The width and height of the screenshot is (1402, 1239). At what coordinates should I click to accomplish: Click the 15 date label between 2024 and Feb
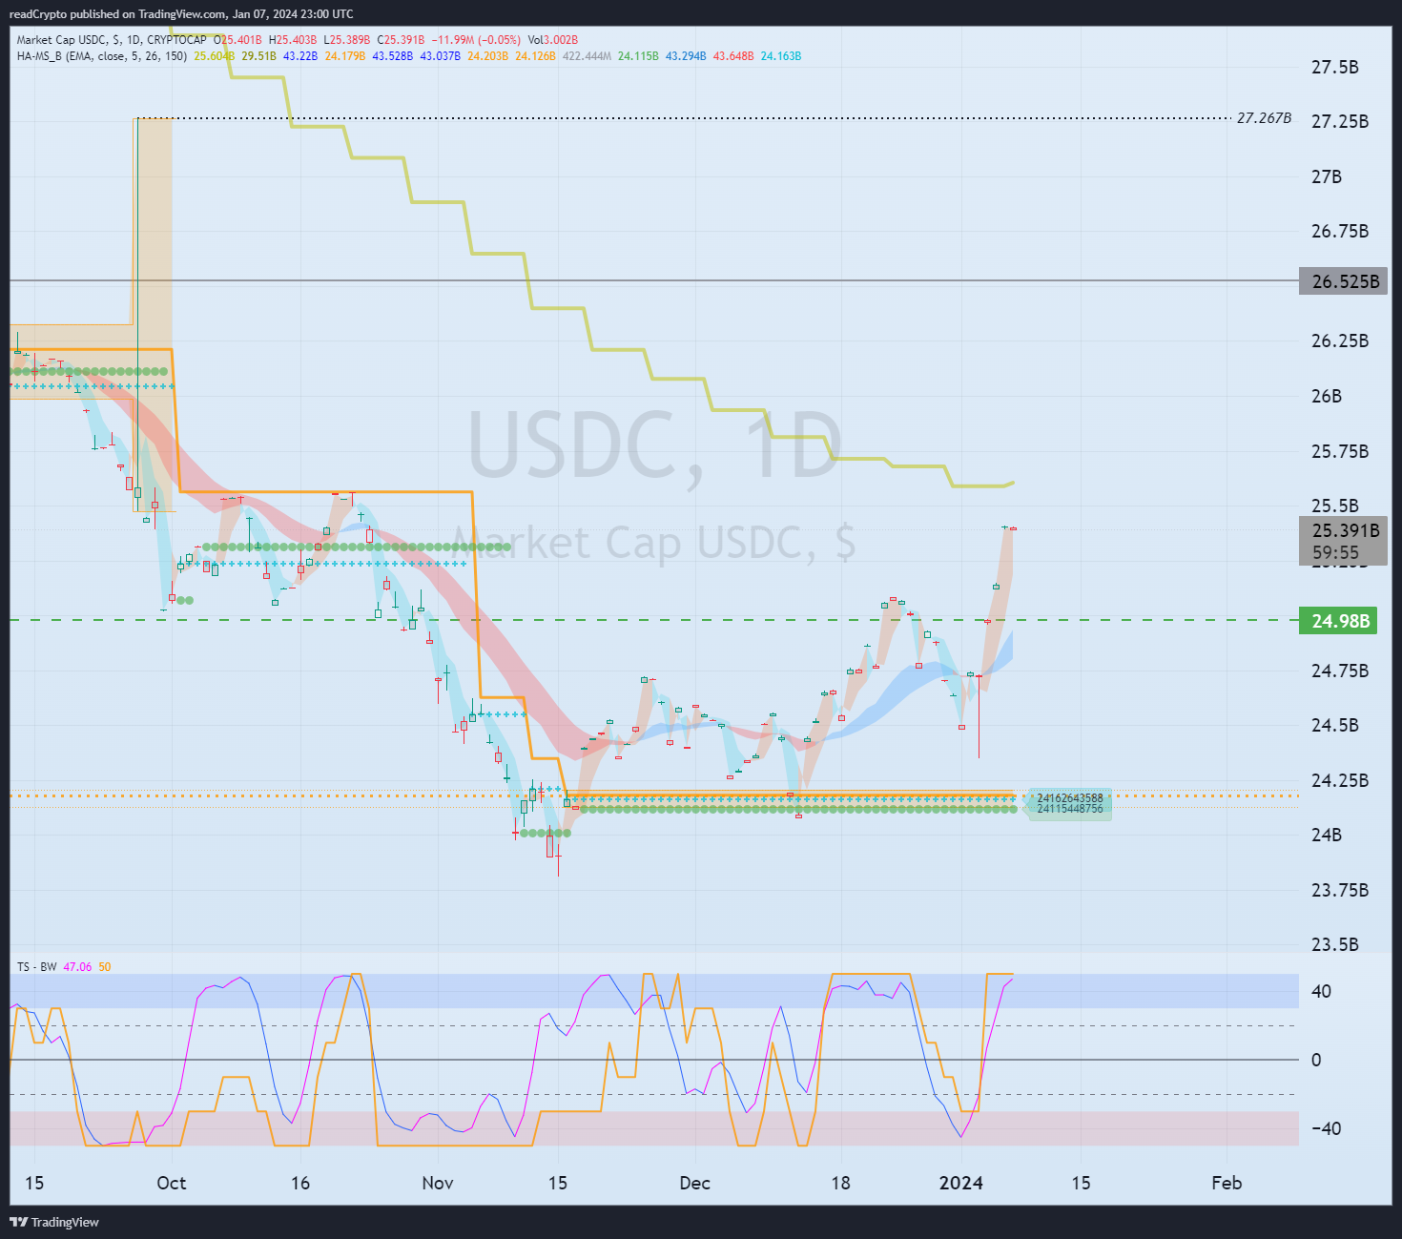tap(1081, 1183)
